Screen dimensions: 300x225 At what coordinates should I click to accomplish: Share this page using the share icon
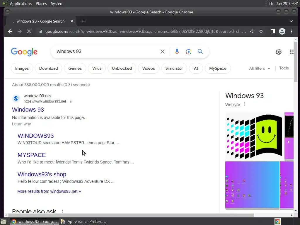point(252,31)
